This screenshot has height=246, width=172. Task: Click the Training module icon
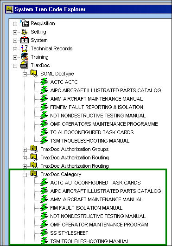pos(25,57)
